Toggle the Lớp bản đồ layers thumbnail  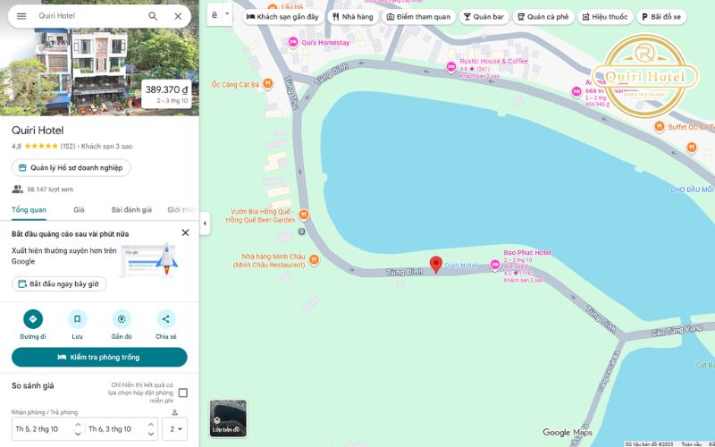point(227,418)
